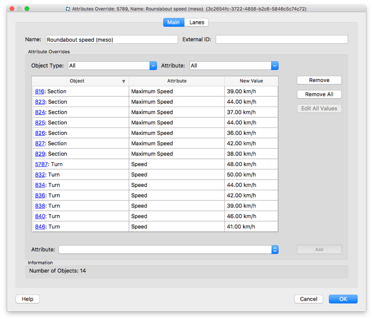Select the Main tab
This screenshot has height=319, width=372.
[x=174, y=22]
